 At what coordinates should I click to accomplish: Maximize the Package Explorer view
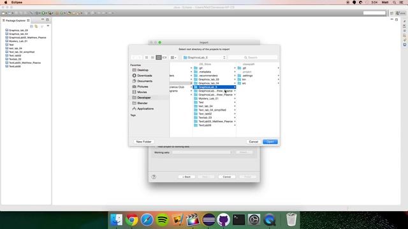(47, 20)
